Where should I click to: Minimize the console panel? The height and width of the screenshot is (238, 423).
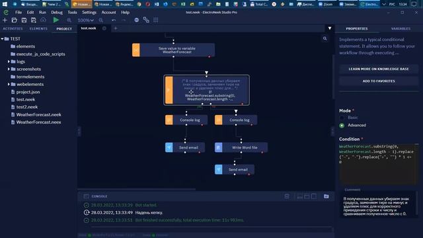(x=299, y=197)
